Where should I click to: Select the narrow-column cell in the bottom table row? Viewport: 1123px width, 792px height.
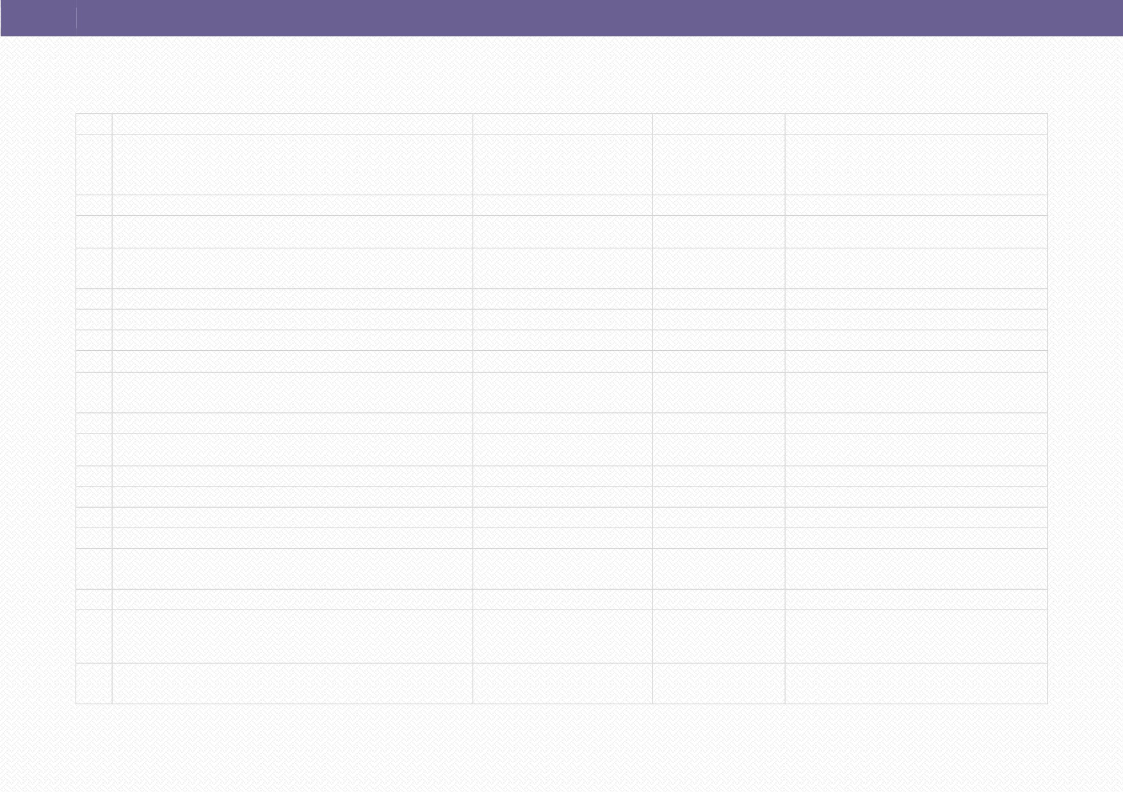tap(93, 683)
